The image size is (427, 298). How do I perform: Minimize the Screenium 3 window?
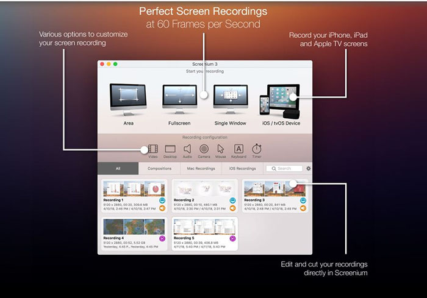109,64
